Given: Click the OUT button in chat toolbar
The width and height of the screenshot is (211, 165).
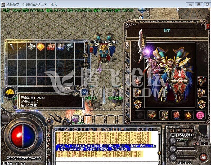Looking at the screenshot, I should point(141,129).
